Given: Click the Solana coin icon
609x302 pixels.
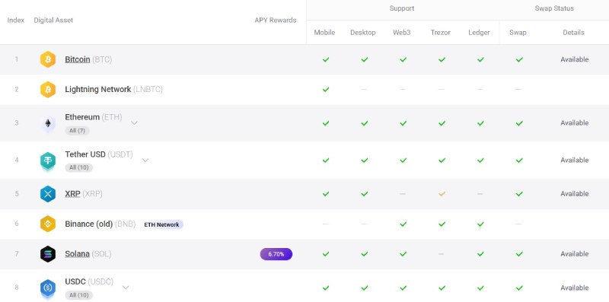Looking at the screenshot, I should point(48,254).
